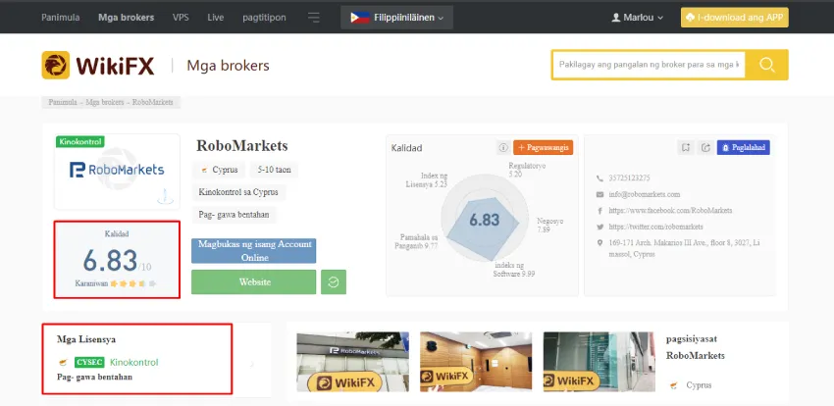Click the envelope icon beside info@robomarkets.com

point(599,194)
